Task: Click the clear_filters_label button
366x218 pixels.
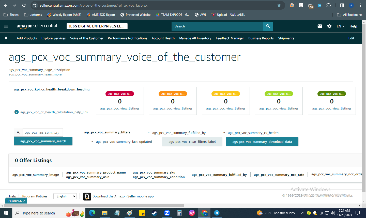Action: point(192,142)
